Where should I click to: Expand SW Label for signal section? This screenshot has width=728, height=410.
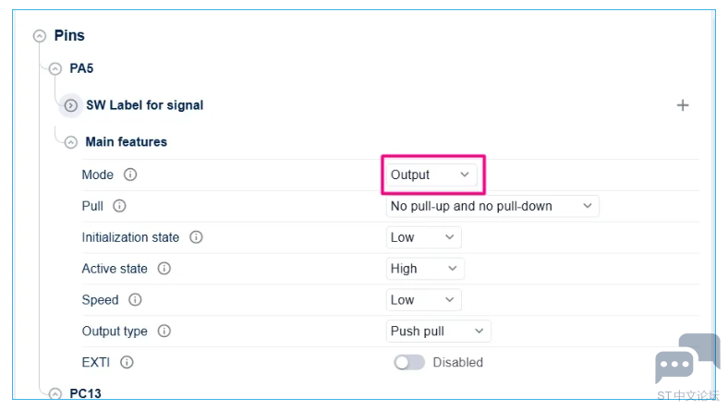[x=70, y=105]
